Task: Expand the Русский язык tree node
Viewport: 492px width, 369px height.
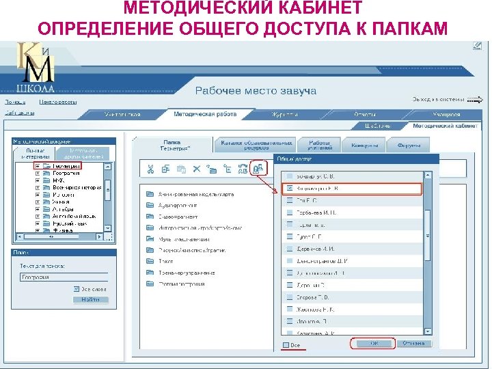Action: click(38, 223)
